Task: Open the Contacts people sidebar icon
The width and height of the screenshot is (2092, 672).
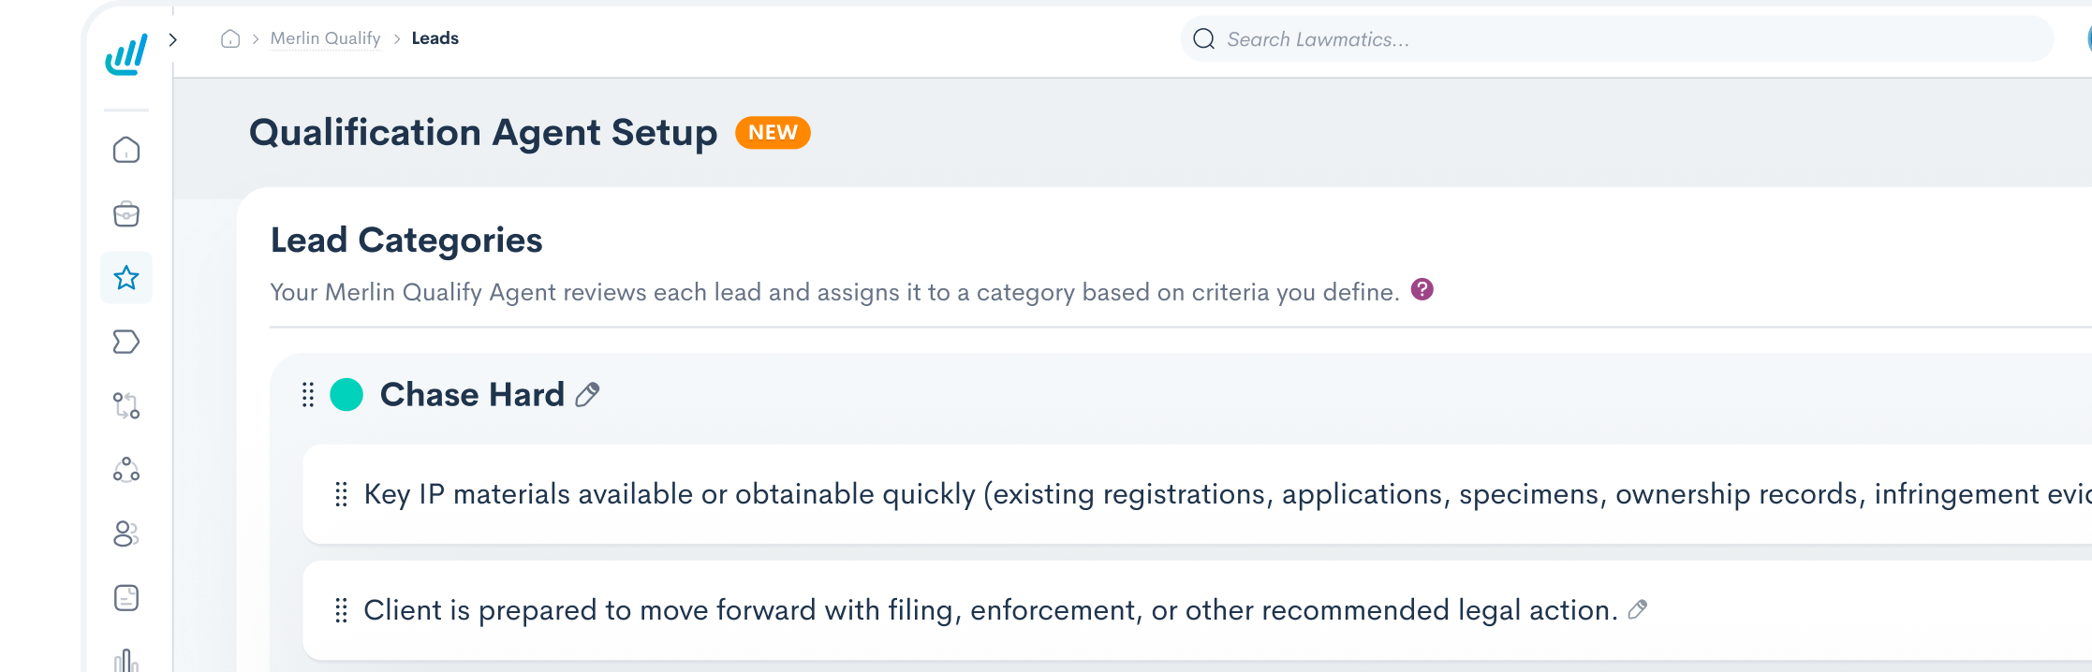Action: coord(126,533)
